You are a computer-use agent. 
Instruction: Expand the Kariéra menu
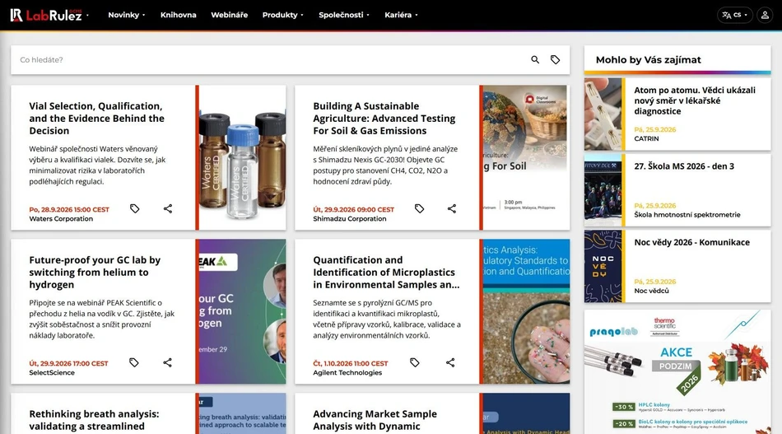pos(401,15)
